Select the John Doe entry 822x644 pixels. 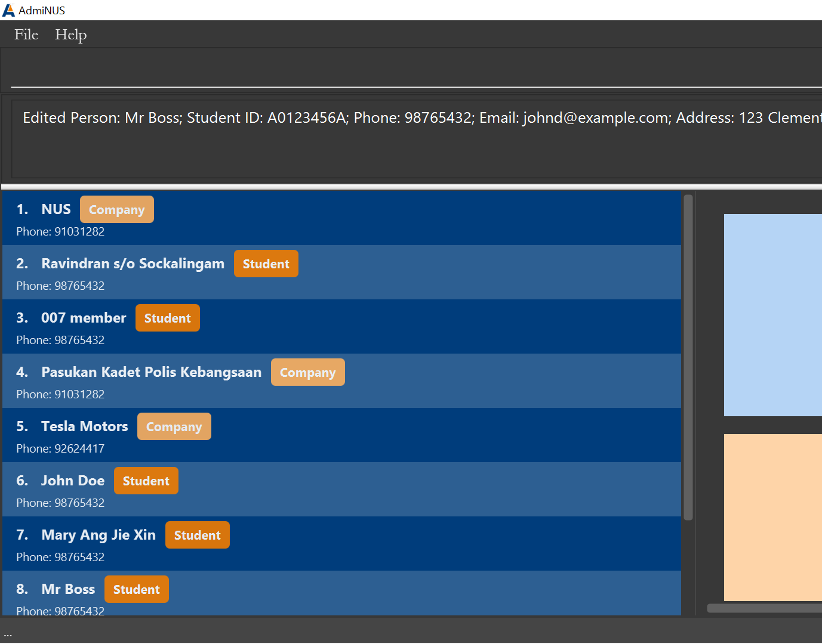(x=341, y=489)
